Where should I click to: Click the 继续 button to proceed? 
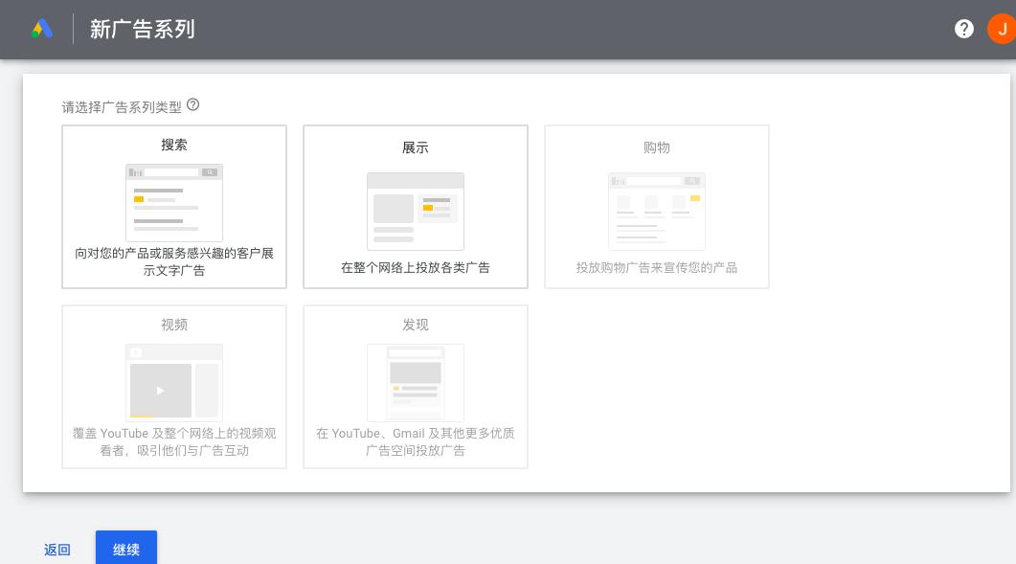coord(125,549)
